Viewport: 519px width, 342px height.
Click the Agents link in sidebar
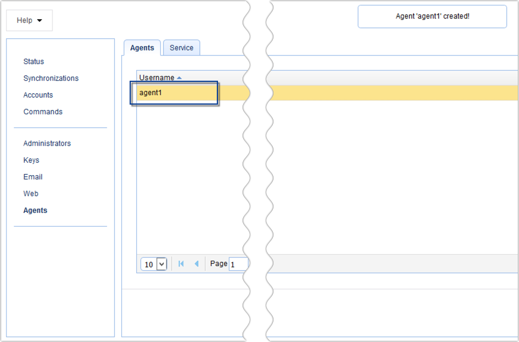point(35,210)
